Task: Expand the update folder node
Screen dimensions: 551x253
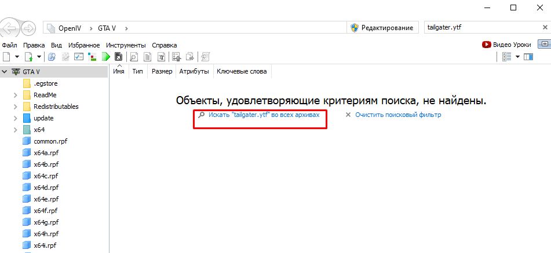Action: pyautogui.click(x=16, y=118)
